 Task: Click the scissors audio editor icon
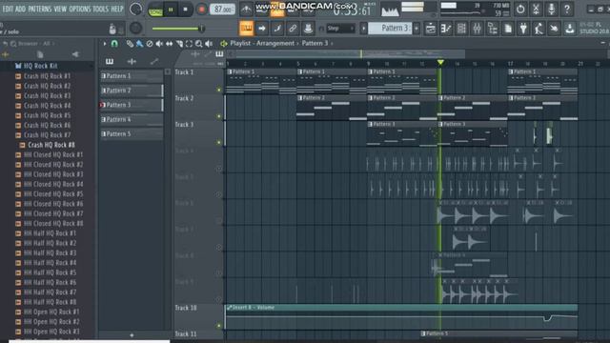[536, 9]
